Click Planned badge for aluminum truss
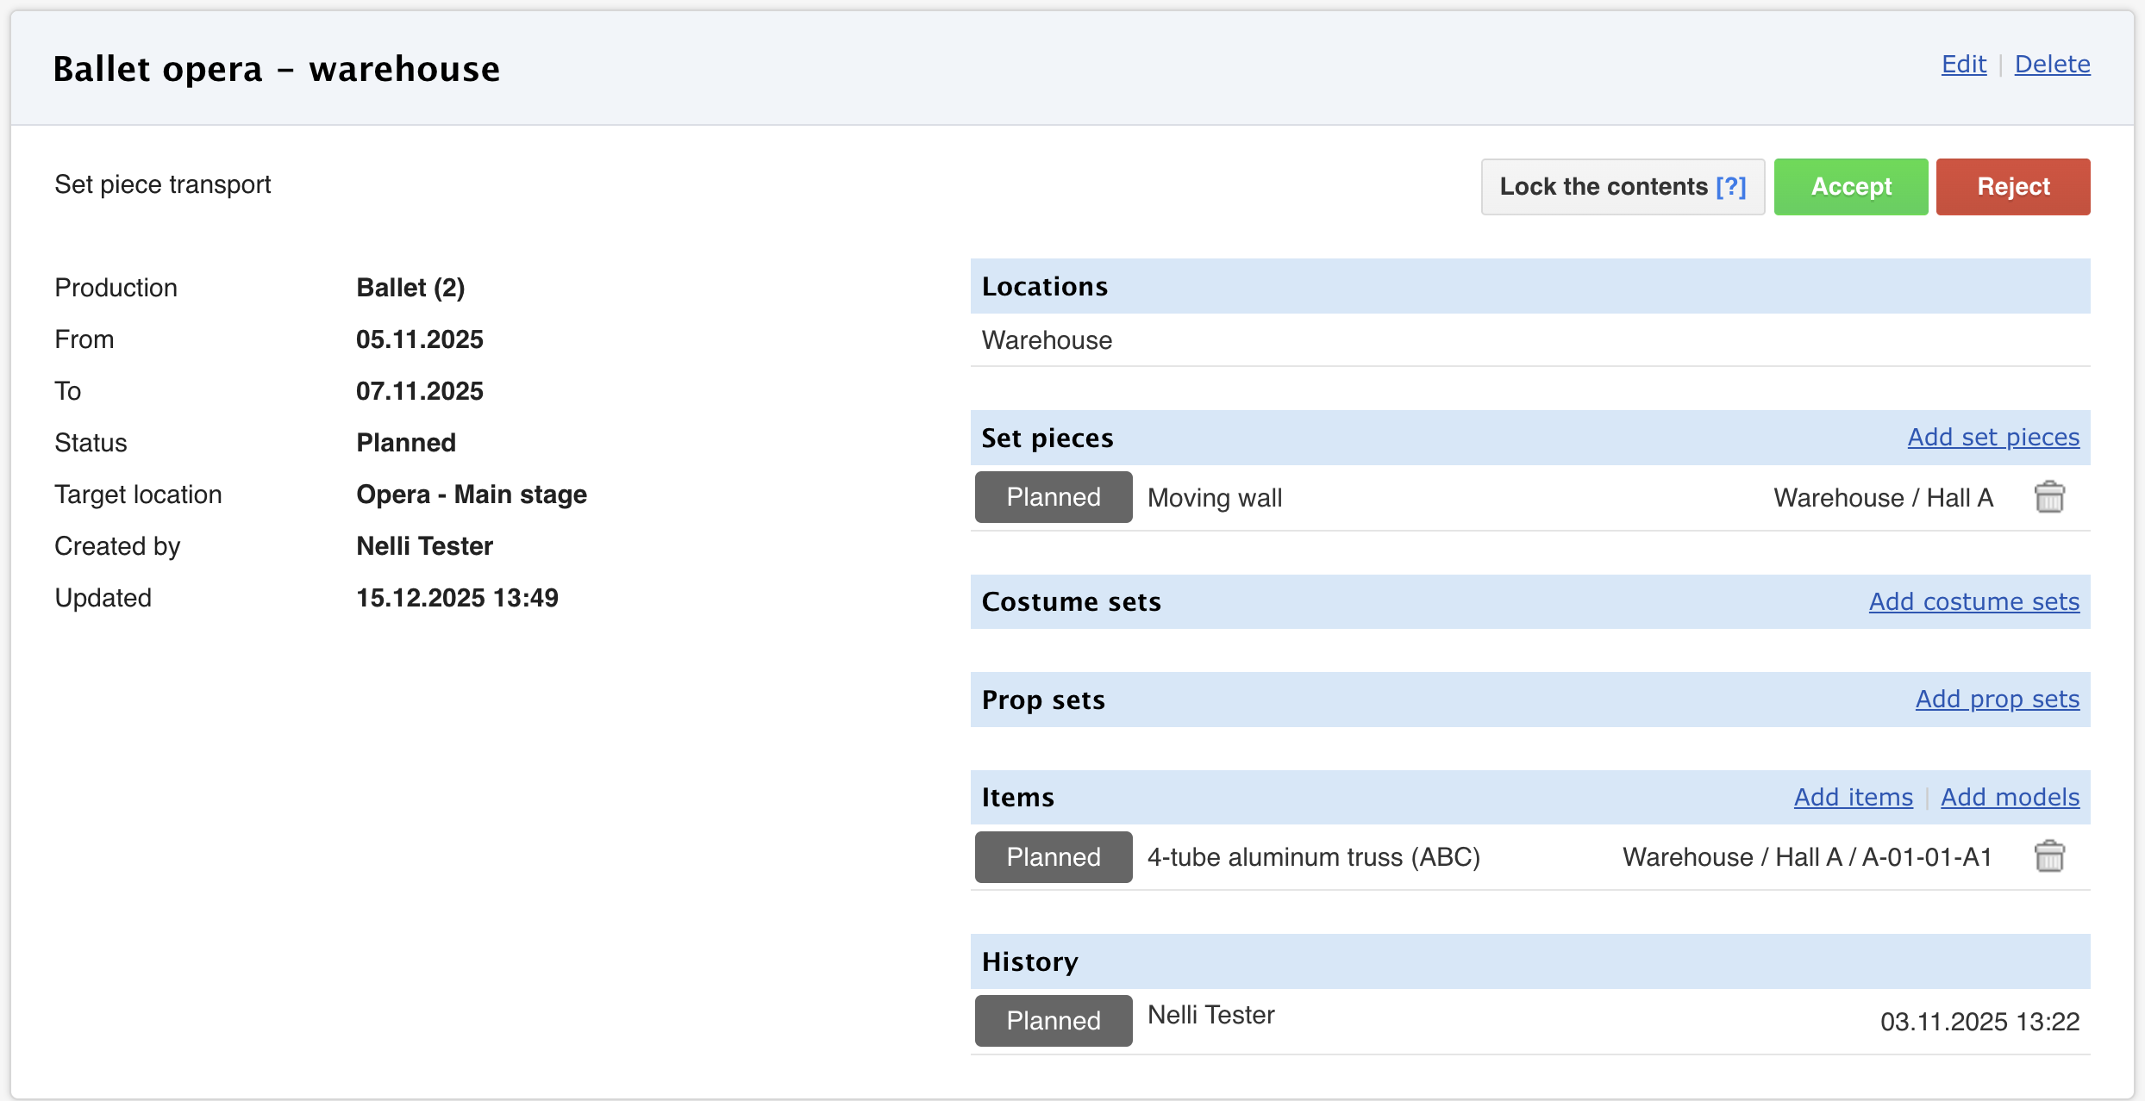 pos(1053,856)
